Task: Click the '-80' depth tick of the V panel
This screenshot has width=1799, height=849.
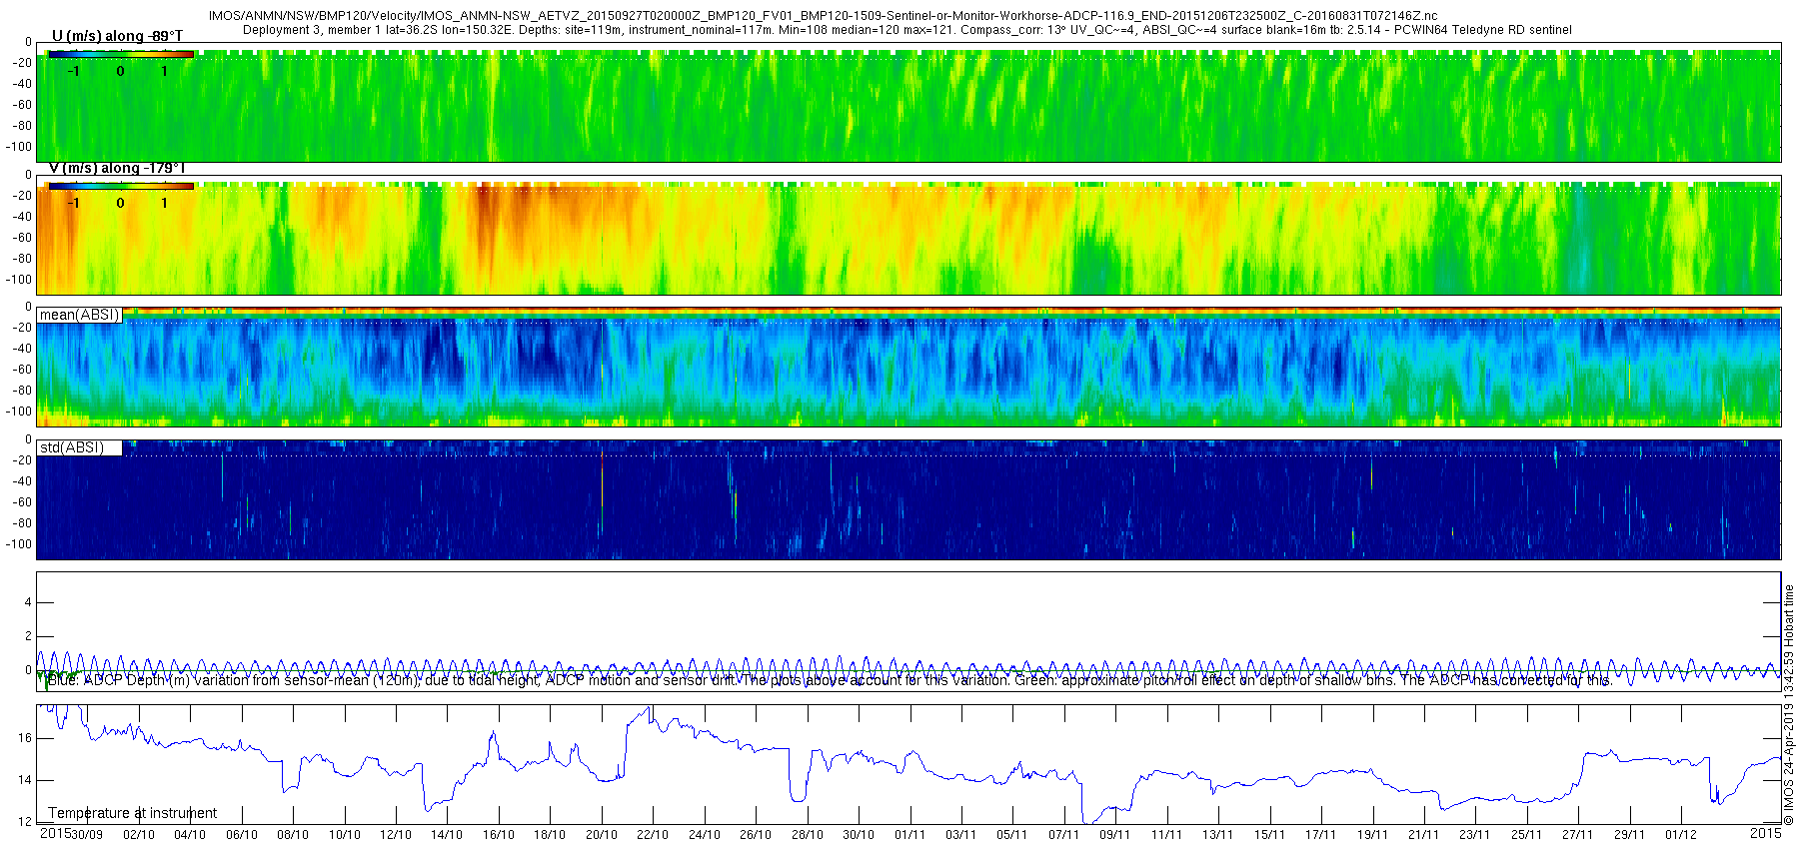Action: pyautogui.click(x=22, y=258)
